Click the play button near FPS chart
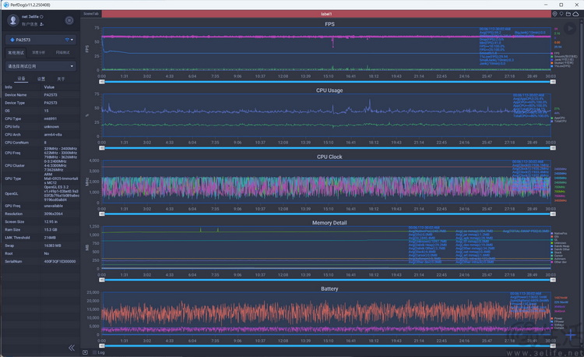 click(569, 28)
